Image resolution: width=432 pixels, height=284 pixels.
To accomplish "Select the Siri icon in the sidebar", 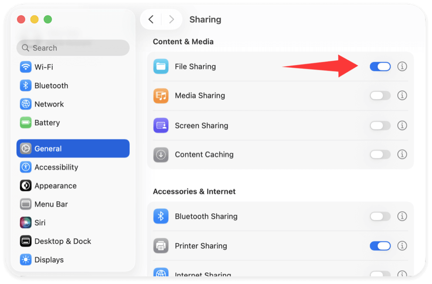I will click(25, 222).
